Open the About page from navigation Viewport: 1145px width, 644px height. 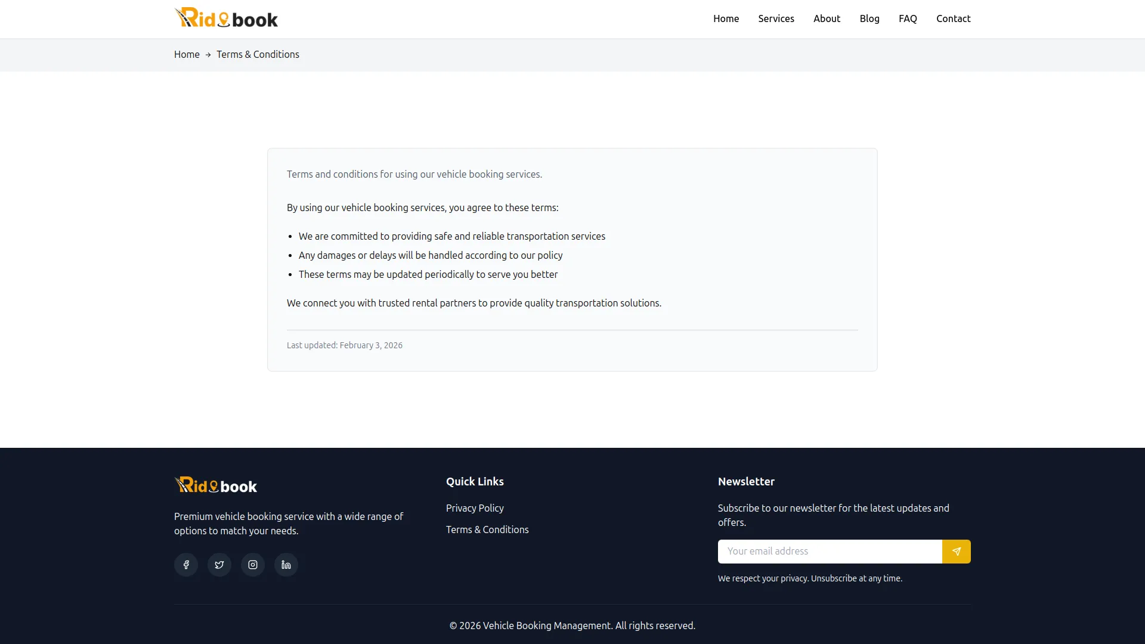(x=827, y=18)
